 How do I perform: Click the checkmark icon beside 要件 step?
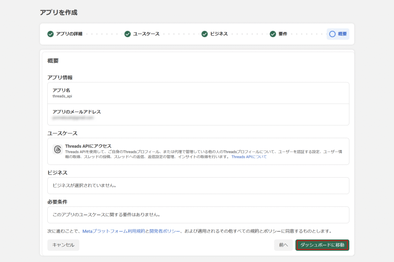[x=273, y=34]
